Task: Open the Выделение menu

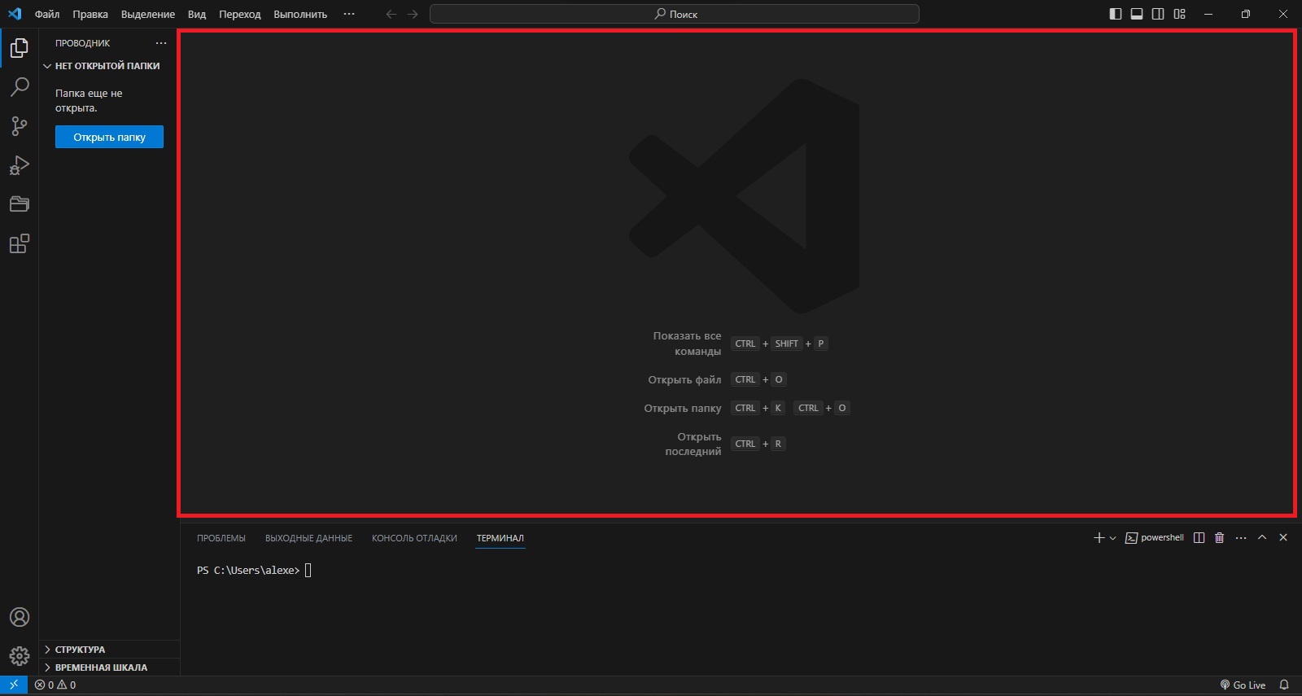Action: [x=148, y=14]
